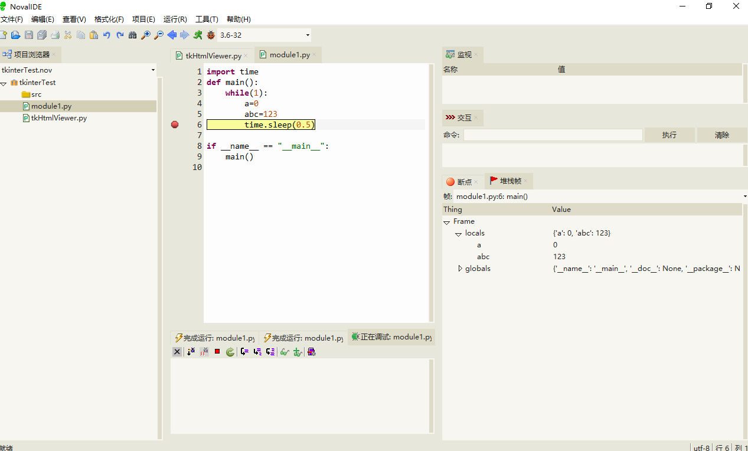Click the Paste clipboard icon
The height and width of the screenshot is (451, 748).
(94, 35)
